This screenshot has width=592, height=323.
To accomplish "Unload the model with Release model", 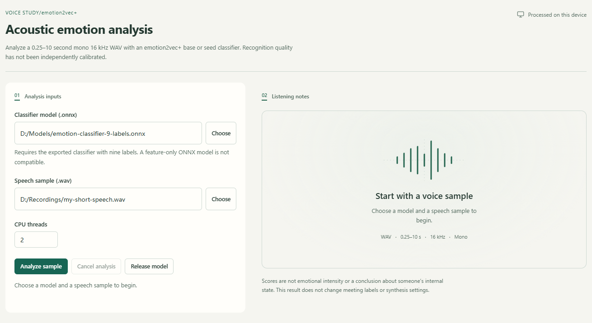I will coord(149,266).
